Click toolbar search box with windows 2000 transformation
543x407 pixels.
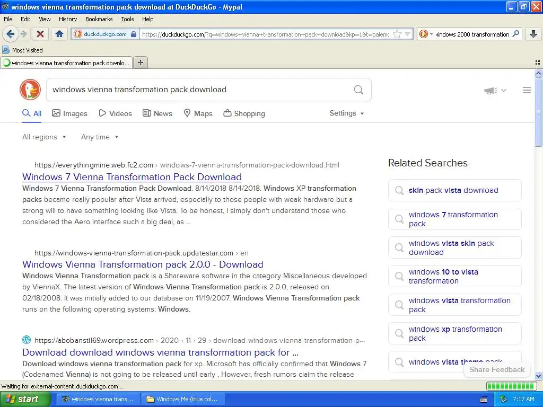472,34
